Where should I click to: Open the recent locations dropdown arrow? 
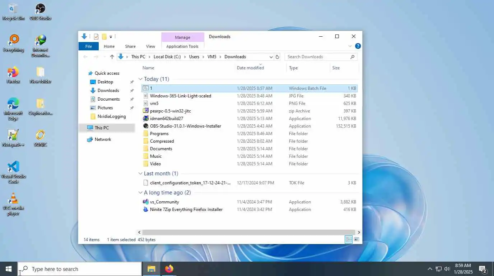(x=104, y=57)
